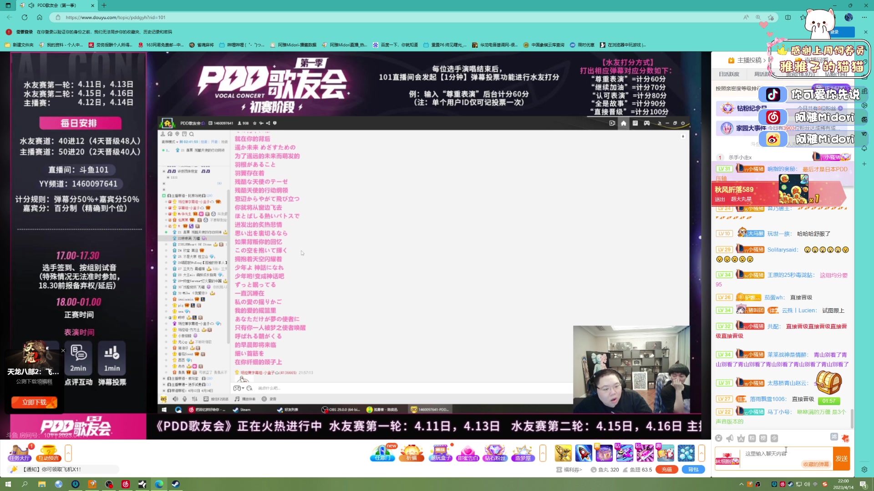The height and width of the screenshot is (491, 874).
Task: Switch to the 日活跃度 tab
Action: coord(729,74)
